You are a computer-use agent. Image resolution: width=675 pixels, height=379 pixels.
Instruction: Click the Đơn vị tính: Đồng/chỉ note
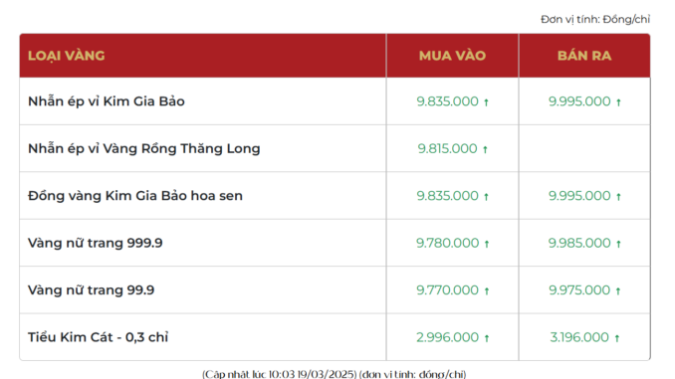pos(595,19)
